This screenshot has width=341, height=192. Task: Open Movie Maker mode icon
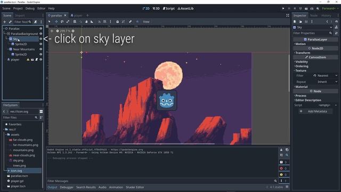(x=318, y=9)
